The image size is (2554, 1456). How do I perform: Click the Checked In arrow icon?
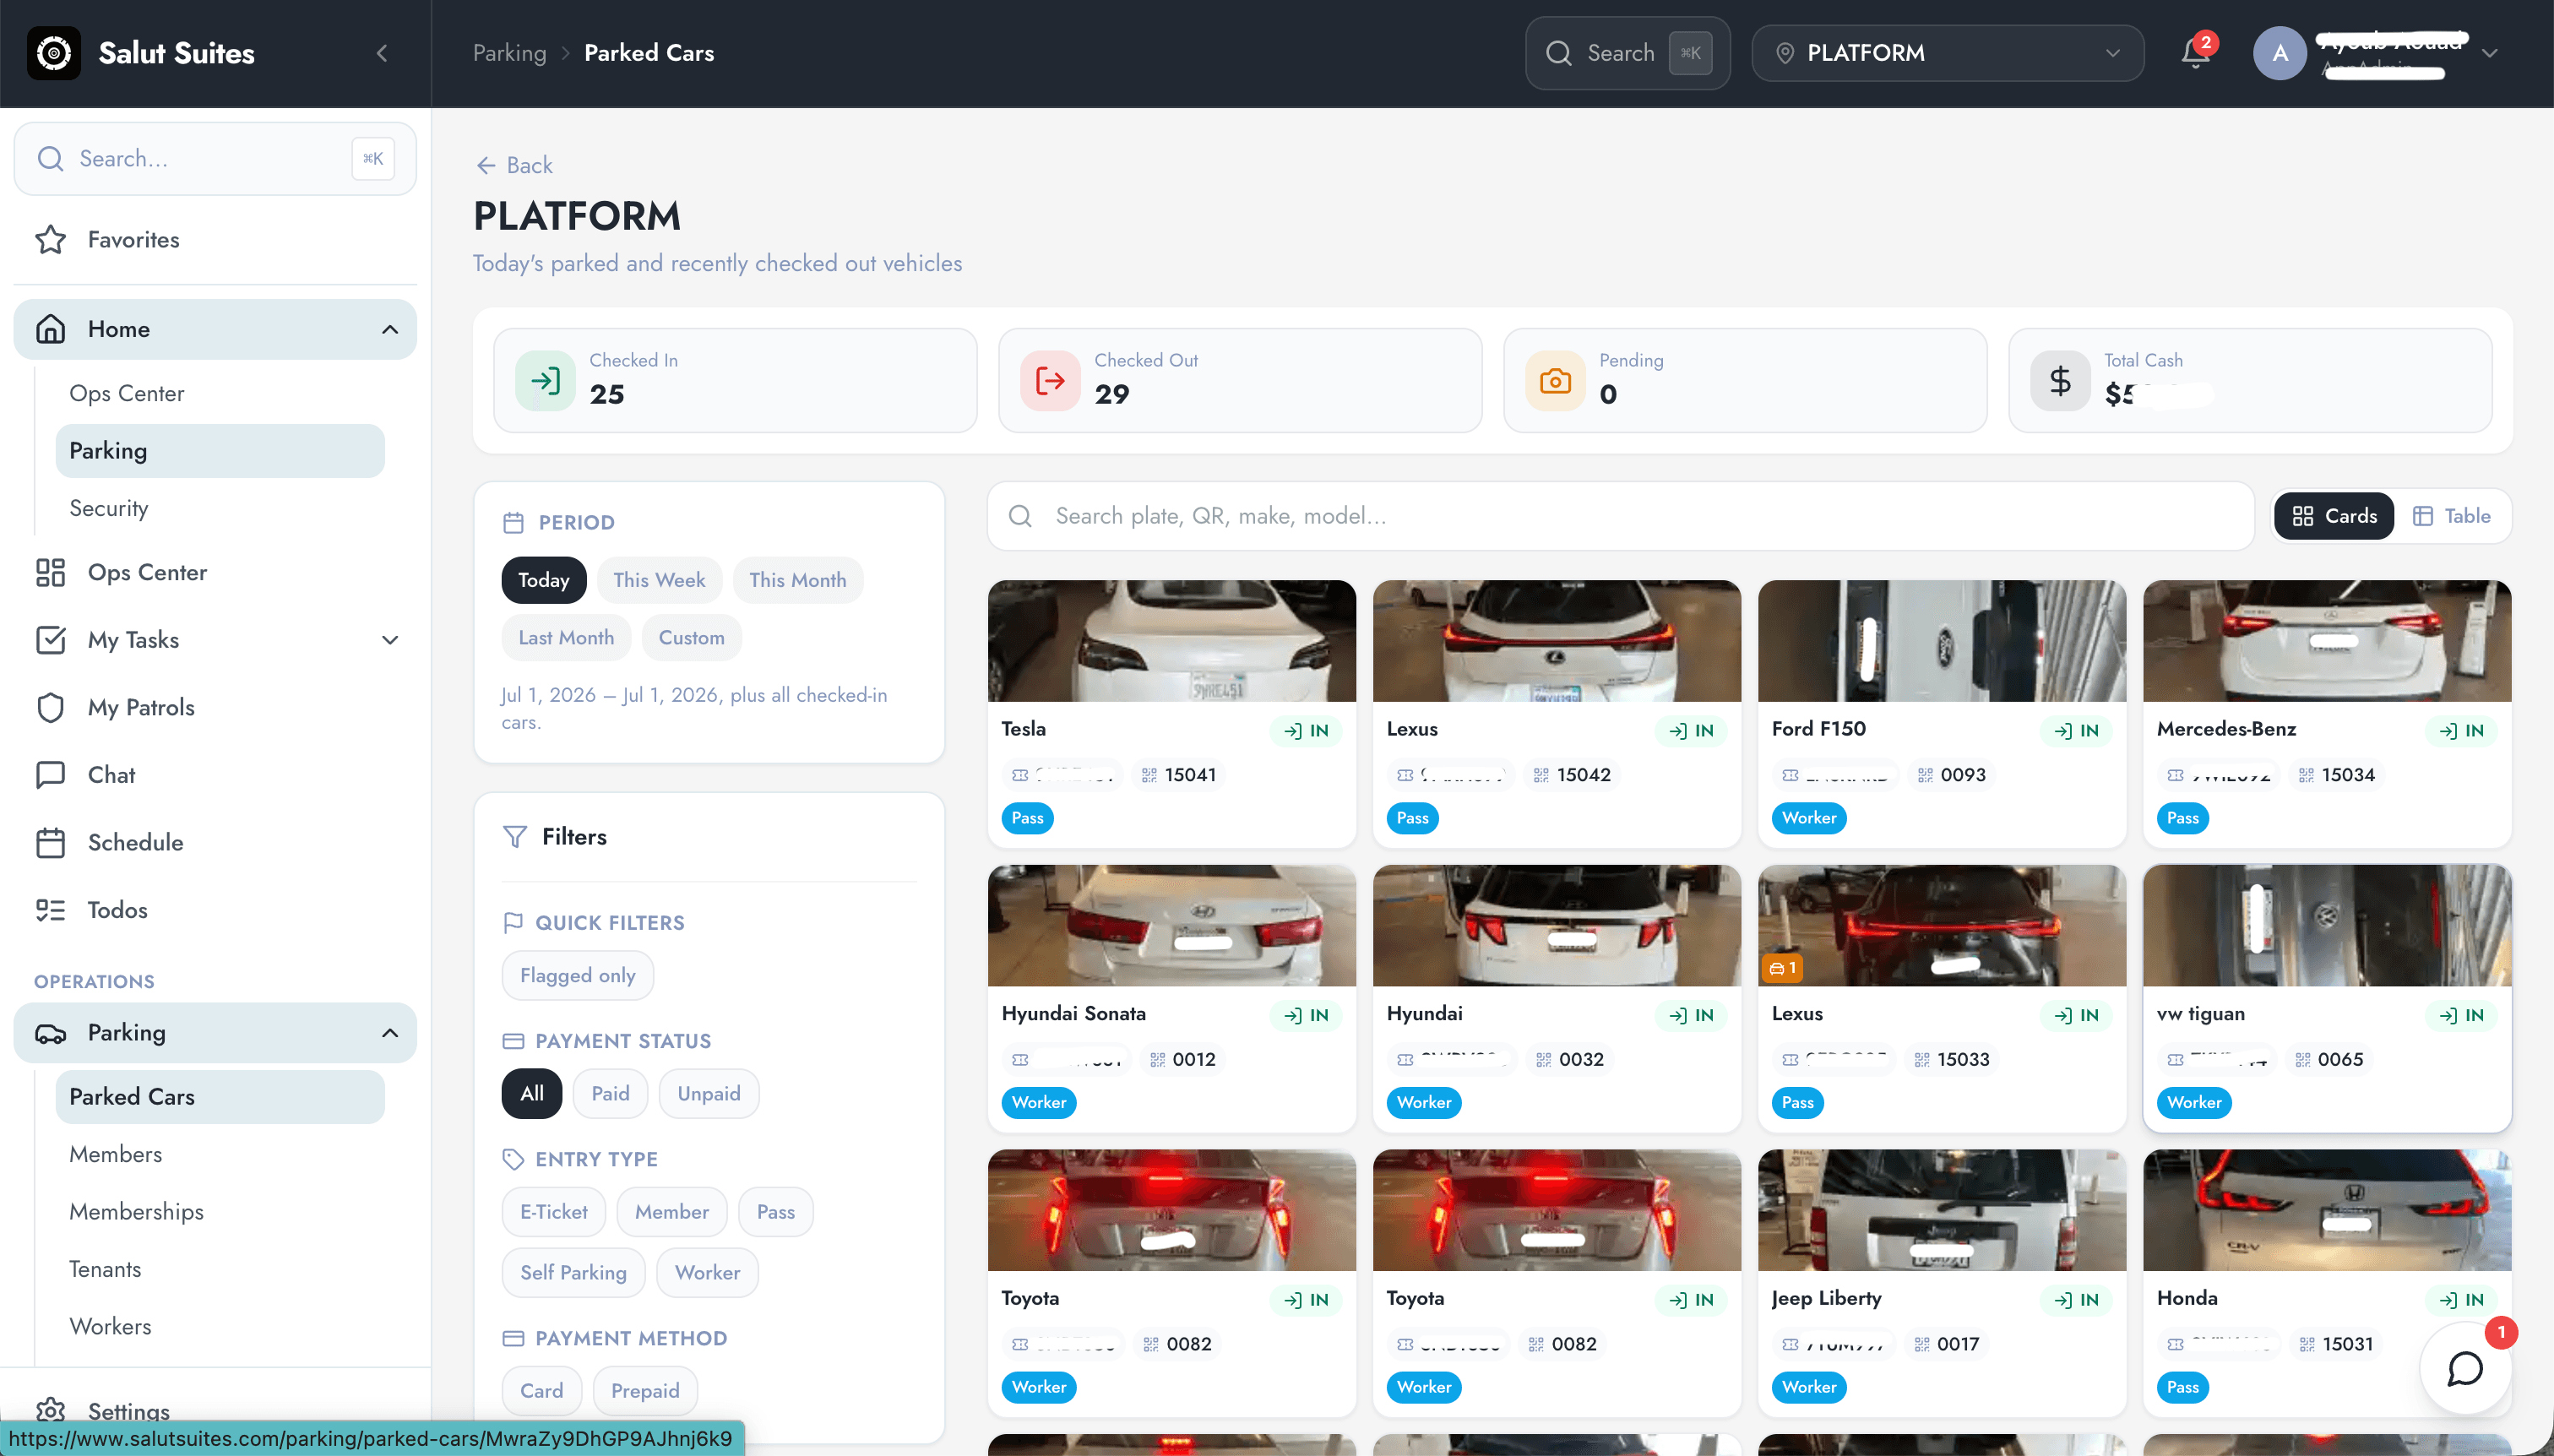tap(545, 381)
